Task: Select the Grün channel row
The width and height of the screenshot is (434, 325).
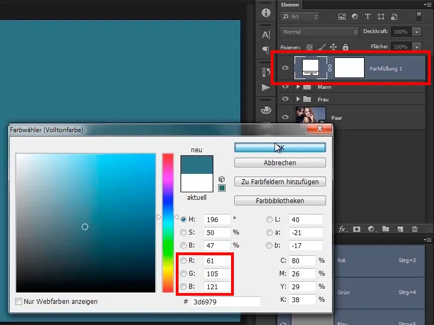Action: coord(379,292)
